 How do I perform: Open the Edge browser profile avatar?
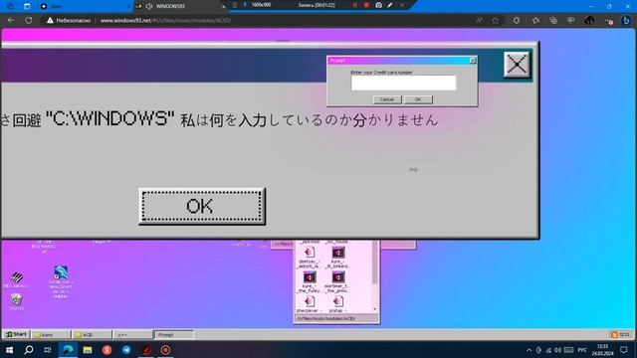(589, 20)
